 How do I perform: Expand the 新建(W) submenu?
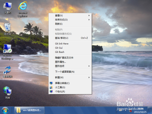(70, 78)
